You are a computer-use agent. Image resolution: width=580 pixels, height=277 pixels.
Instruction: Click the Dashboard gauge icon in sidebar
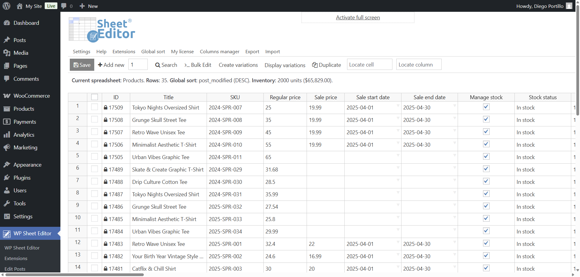7,23
